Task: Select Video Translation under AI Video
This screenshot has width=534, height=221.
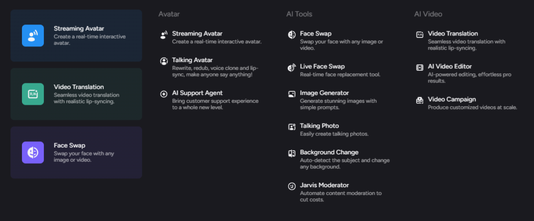Action: coord(467,41)
